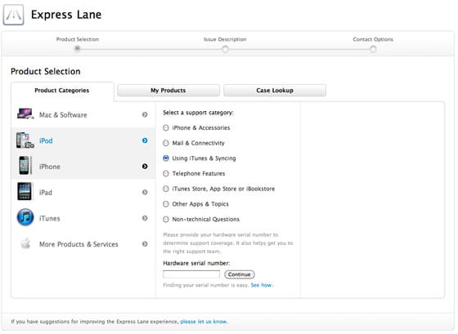The width and height of the screenshot is (458, 334).
Task: Follow the See how serial number link
Action: pyautogui.click(x=261, y=285)
